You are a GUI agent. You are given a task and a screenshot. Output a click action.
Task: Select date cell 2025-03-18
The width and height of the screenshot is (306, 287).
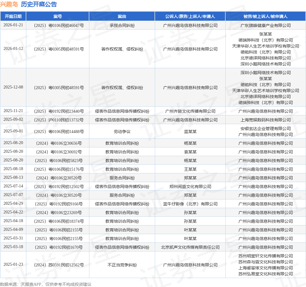(x=13, y=247)
